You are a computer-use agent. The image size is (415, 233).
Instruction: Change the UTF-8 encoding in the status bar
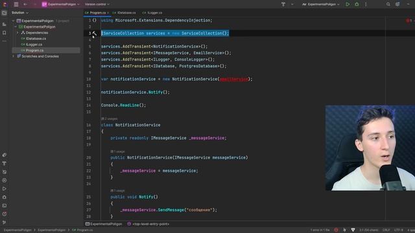click(398, 230)
